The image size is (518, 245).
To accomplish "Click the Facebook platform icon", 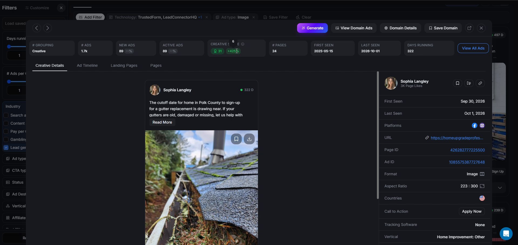I will click(475, 125).
